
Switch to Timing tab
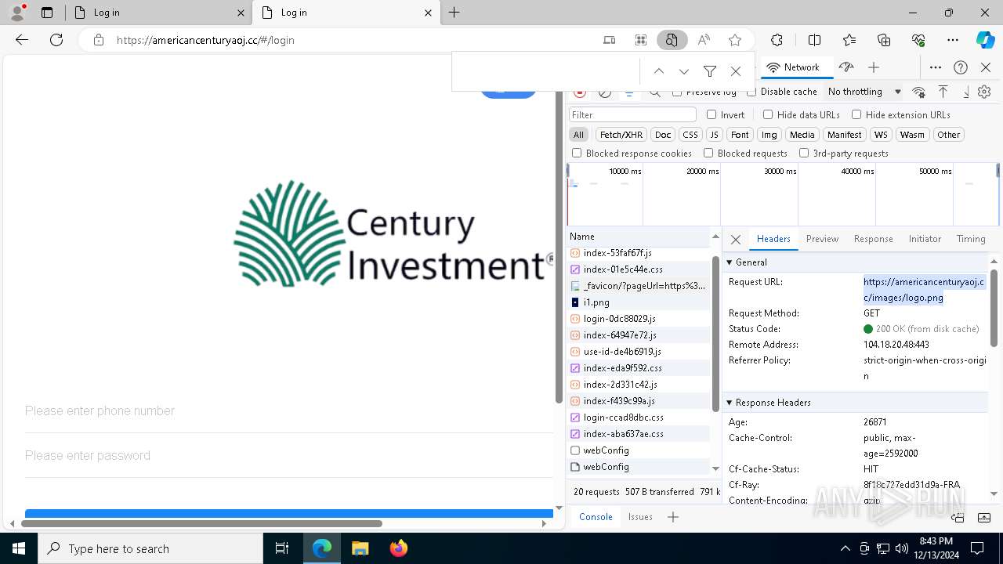[x=971, y=239]
